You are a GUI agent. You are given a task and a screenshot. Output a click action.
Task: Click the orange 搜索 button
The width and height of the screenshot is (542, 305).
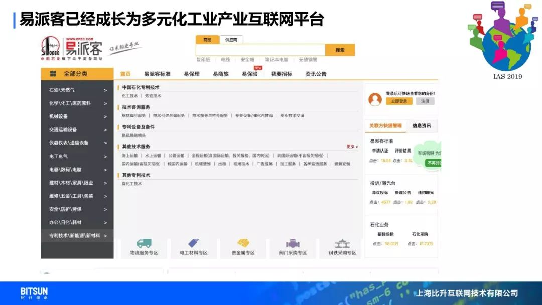[x=340, y=50]
